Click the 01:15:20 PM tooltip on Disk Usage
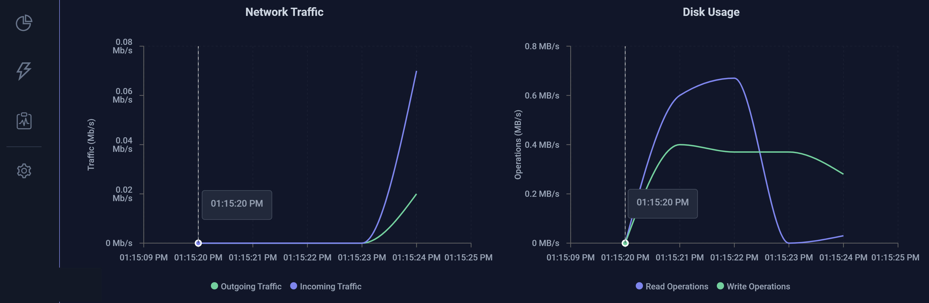Image resolution: width=929 pixels, height=303 pixels. pyautogui.click(x=662, y=203)
